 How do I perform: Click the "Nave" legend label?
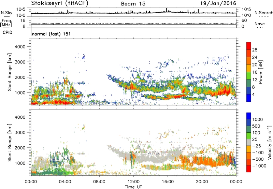(x=260, y=24)
